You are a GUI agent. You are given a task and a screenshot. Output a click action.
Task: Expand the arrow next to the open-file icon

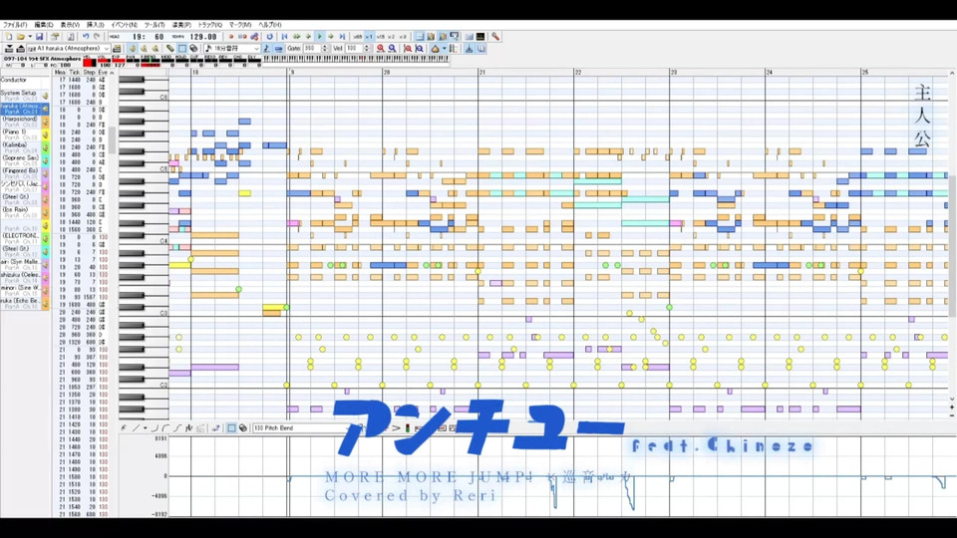pyautogui.click(x=30, y=37)
